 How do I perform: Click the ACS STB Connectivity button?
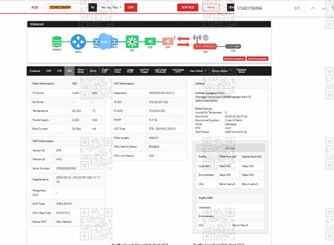point(257,59)
